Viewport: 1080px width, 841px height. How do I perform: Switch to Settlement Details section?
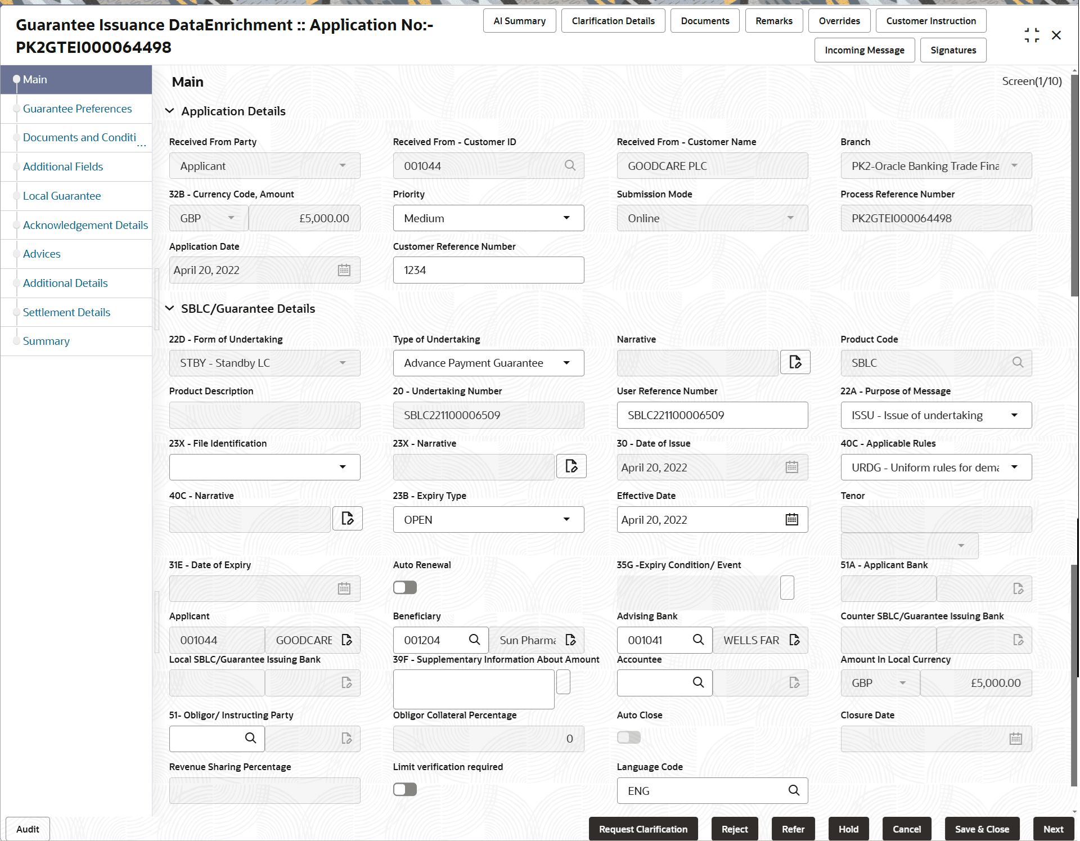[66, 312]
